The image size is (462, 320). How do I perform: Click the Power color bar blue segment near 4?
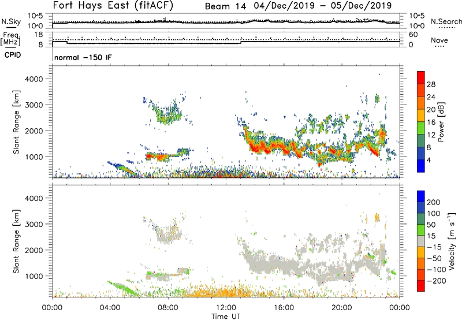421,166
